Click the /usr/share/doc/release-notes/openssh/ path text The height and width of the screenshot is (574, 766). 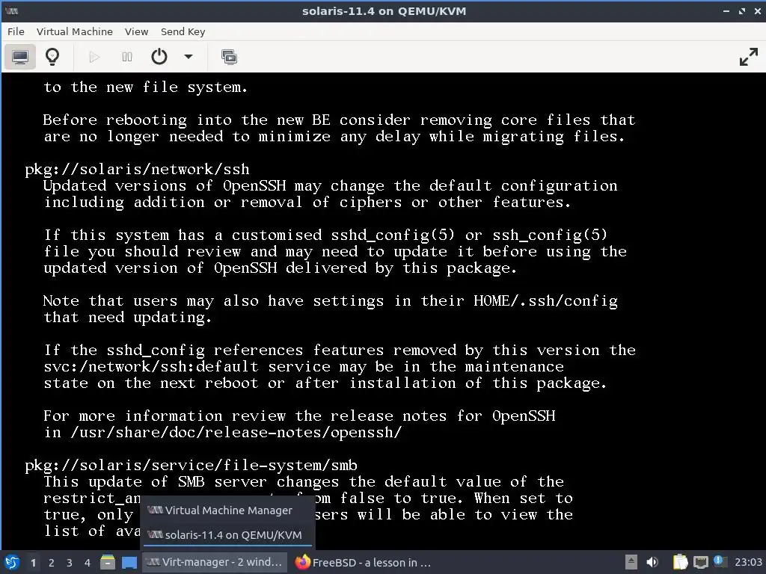tap(236, 433)
